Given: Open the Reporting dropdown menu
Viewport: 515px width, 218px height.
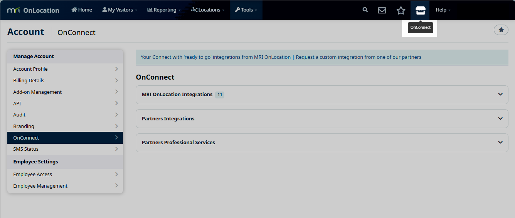Looking at the screenshot, I should tap(164, 10).
